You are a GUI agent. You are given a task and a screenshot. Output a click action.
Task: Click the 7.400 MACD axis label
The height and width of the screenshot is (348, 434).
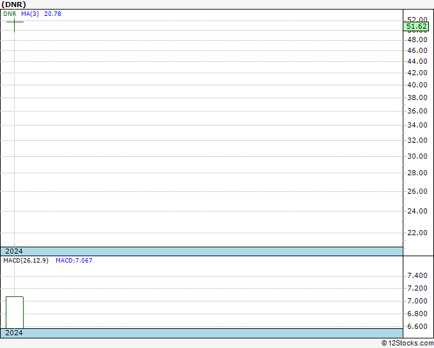[417, 275]
